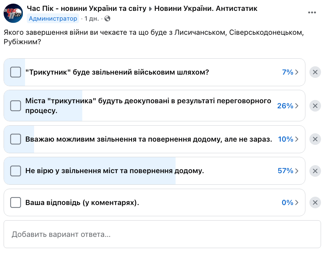Viewport: 325px width, 255px height.
Task: Open the post options three-dot menu
Action: (x=312, y=12)
